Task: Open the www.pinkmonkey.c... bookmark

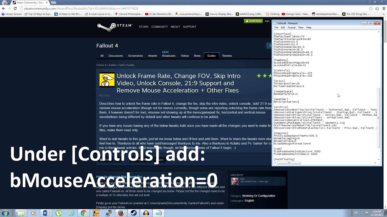Action: pyautogui.click(x=188, y=14)
